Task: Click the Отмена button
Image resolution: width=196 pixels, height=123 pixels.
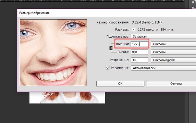Action: pyautogui.click(x=171, y=84)
